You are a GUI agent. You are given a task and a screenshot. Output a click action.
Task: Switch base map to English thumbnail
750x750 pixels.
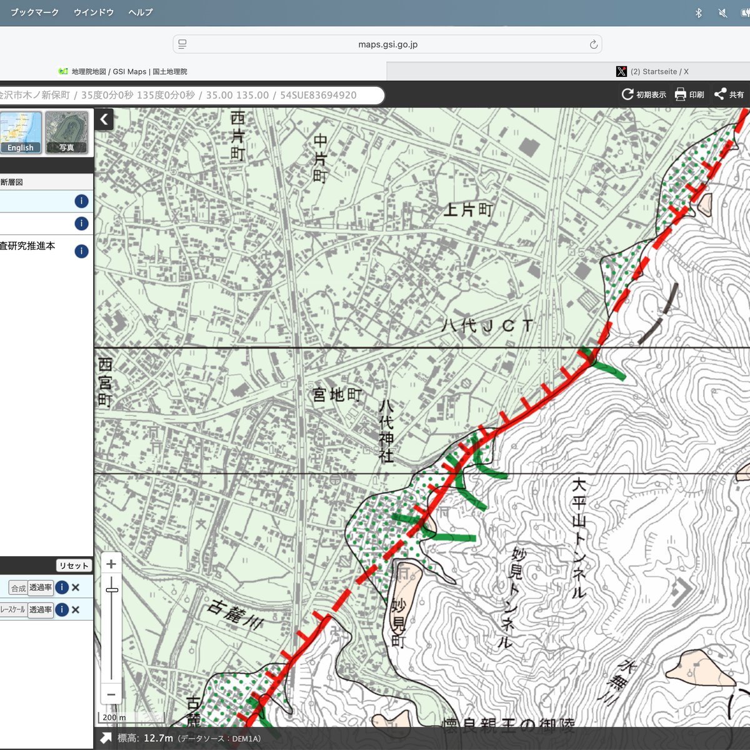pos(21,132)
